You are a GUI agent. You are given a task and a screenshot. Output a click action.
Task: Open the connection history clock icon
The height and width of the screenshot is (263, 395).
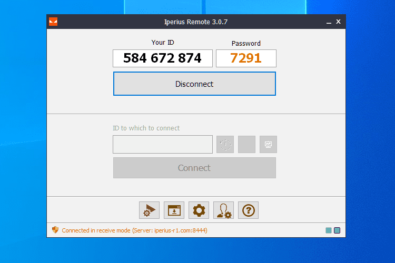[225, 145]
